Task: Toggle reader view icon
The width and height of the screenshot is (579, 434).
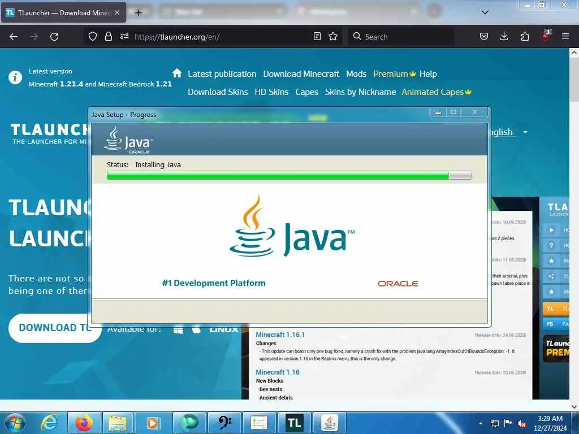Action: pos(317,36)
